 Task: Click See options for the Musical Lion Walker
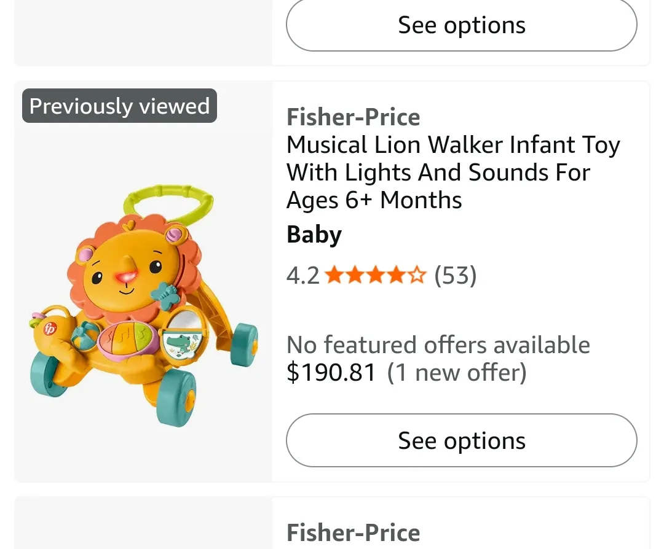click(461, 440)
